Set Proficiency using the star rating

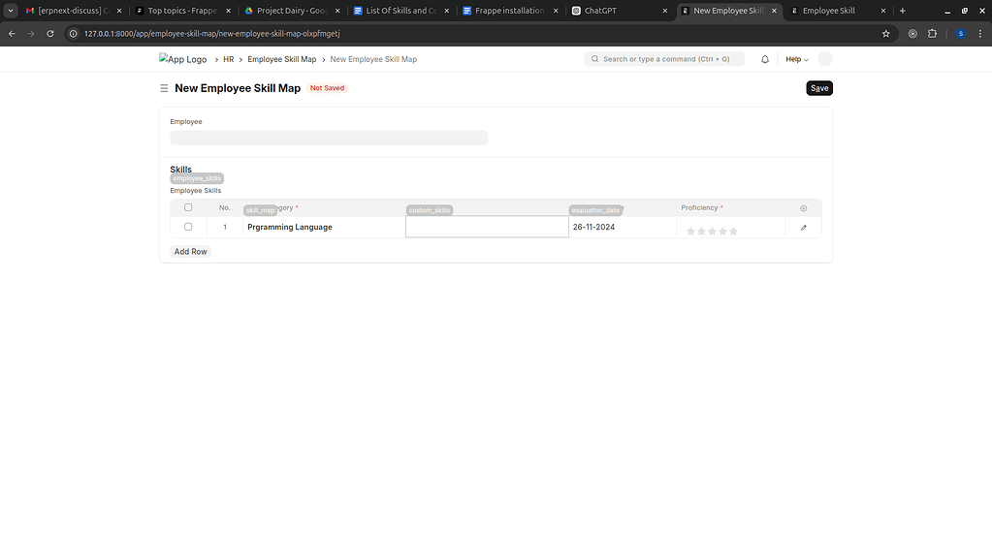click(711, 231)
